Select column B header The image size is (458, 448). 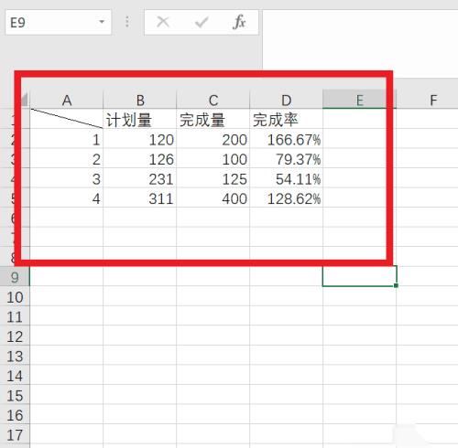[140, 100]
